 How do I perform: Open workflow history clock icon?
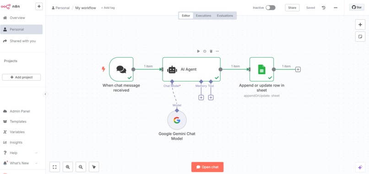[x=324, y=8]
